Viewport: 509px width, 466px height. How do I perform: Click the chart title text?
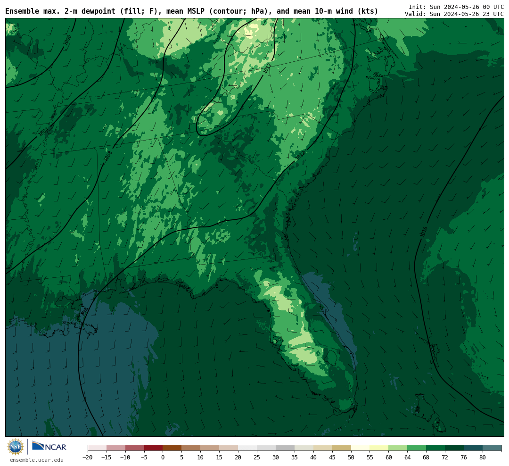[191, 11]
